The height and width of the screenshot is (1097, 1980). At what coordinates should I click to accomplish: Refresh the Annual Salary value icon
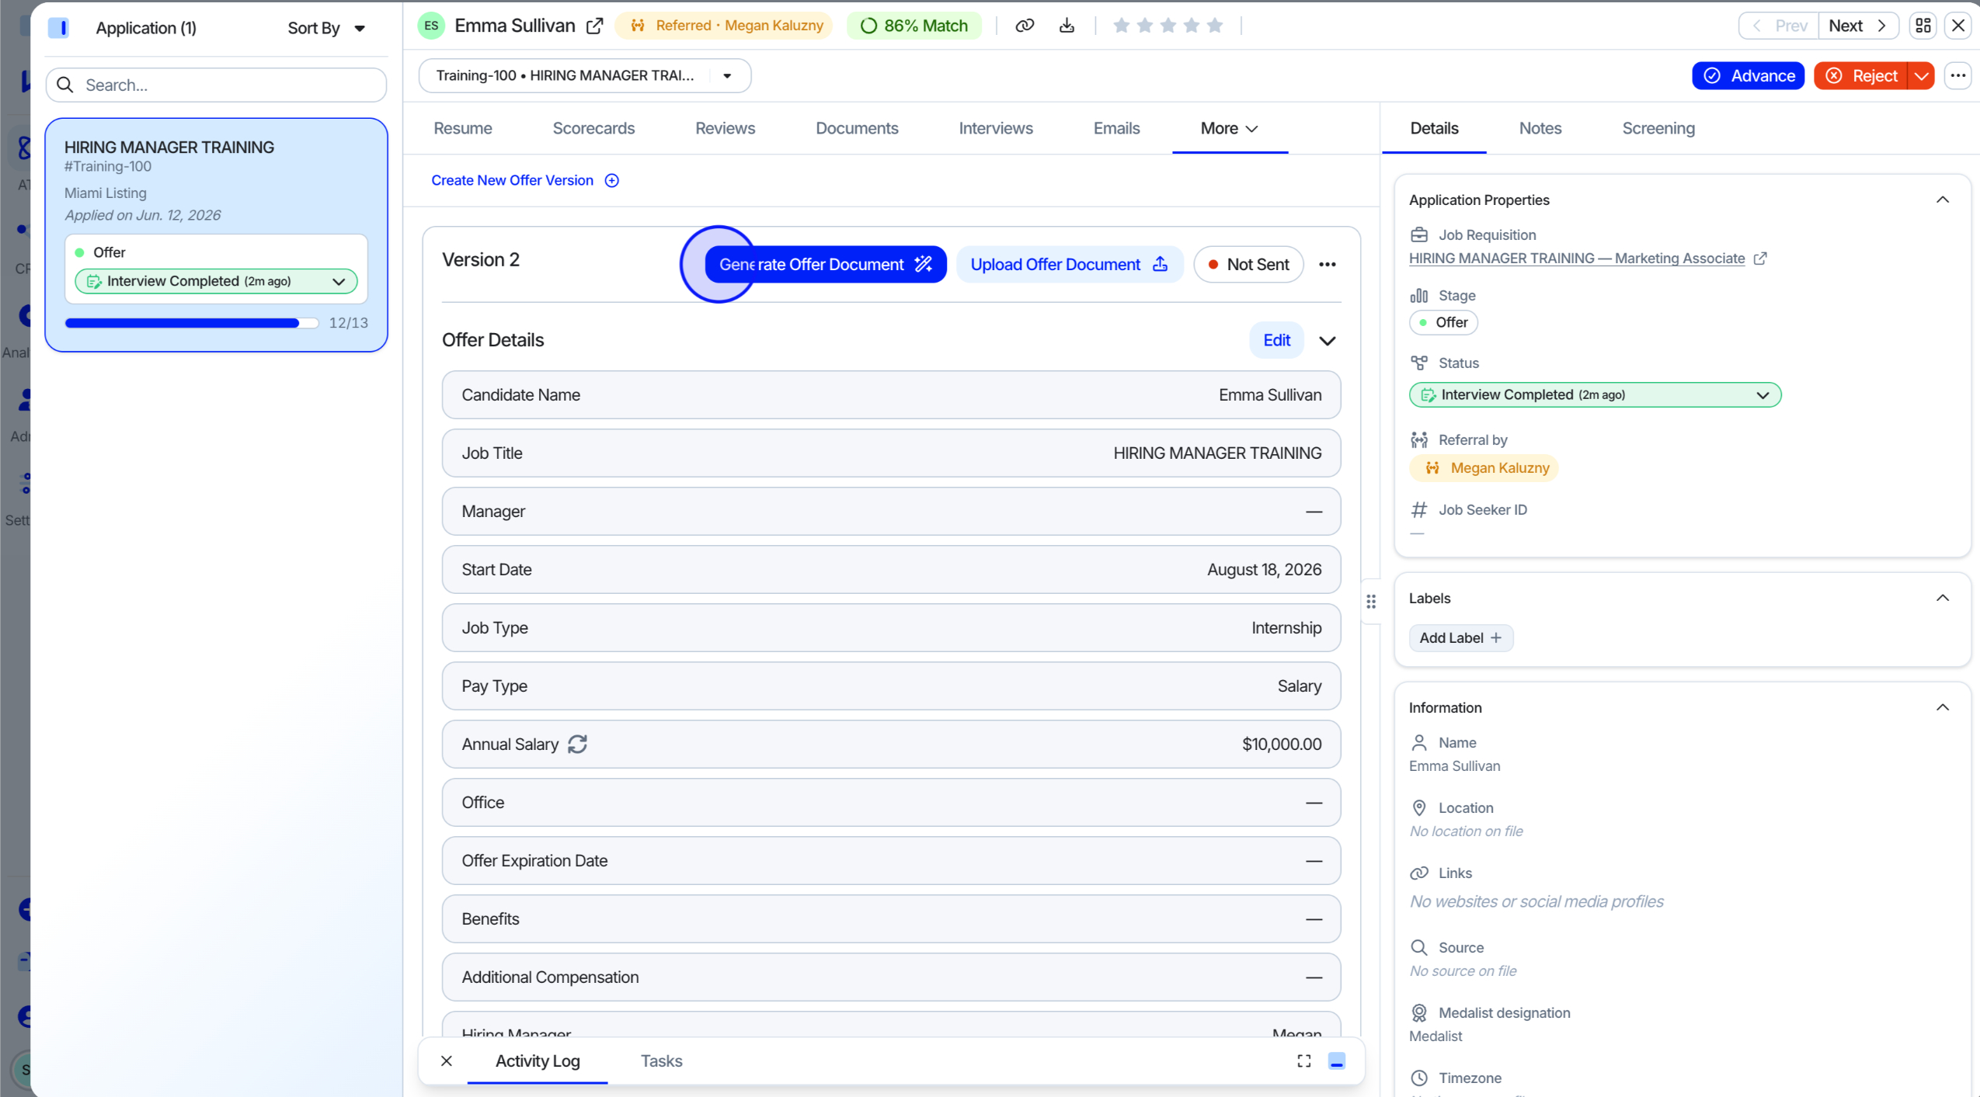(577, 744)
